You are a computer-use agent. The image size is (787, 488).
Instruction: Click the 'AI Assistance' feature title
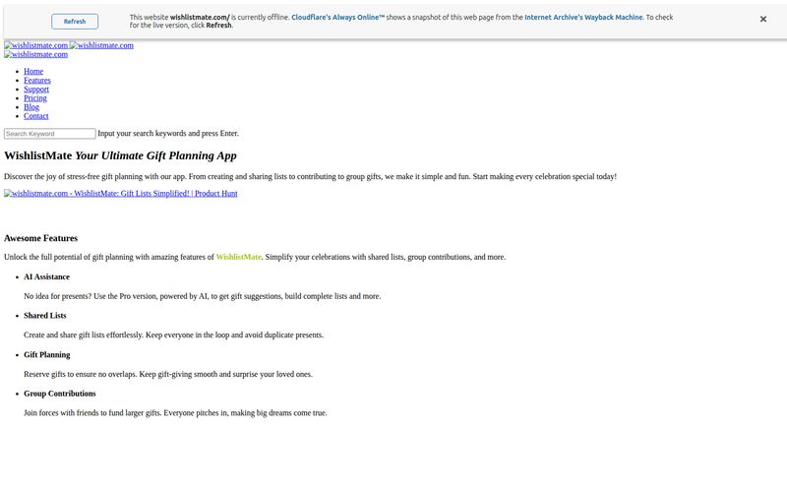[46, 277]
